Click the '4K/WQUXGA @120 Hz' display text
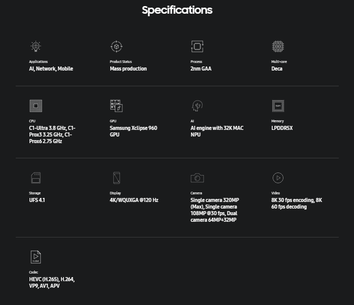The image size is (354, 305). [134, 200]
